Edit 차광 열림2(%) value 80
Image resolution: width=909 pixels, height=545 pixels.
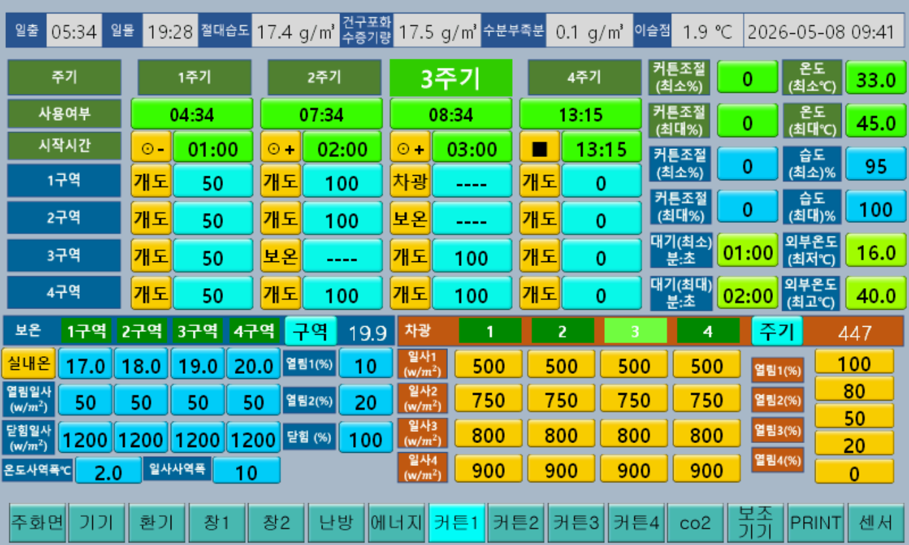pyautogui.click(x=854, y=390)
